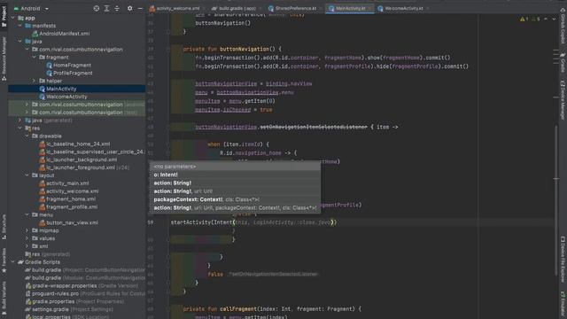Expand the java (generated) folder

coord(19,121)
